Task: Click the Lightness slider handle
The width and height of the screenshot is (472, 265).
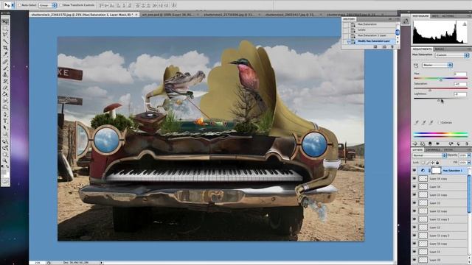Action: 439,100
